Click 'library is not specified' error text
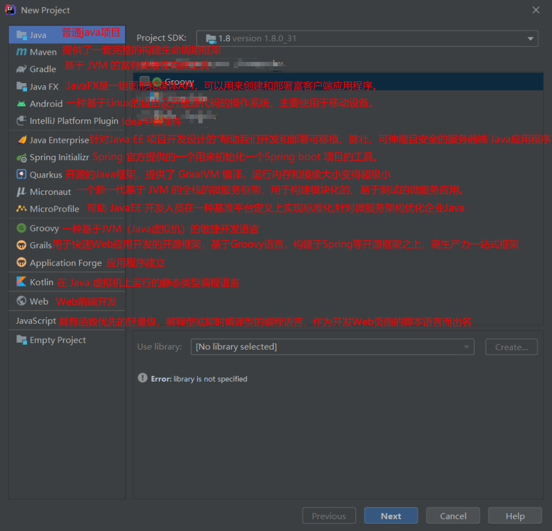Viewport: 552px width, 531px height. pyautogui.click(x=210, y=379)
